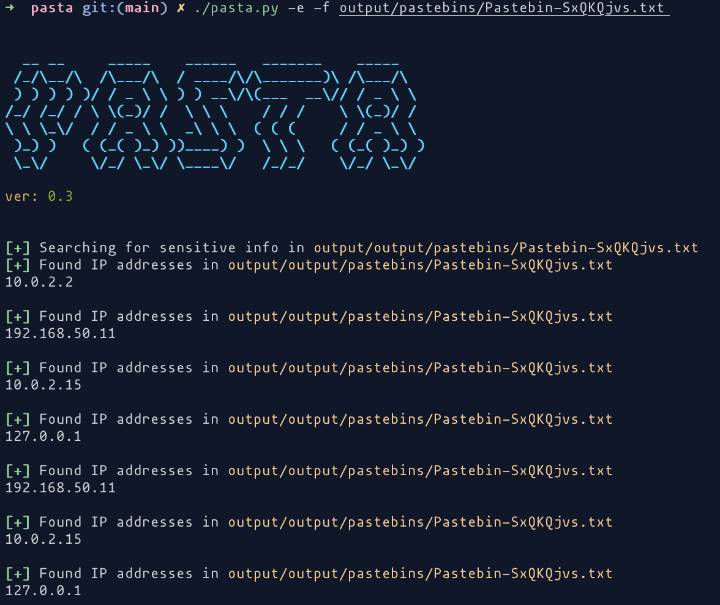This screenshot has width=720, height=605.
Task: Click the last 127.0.0.1 result
Action: click(x=43, y=591)
